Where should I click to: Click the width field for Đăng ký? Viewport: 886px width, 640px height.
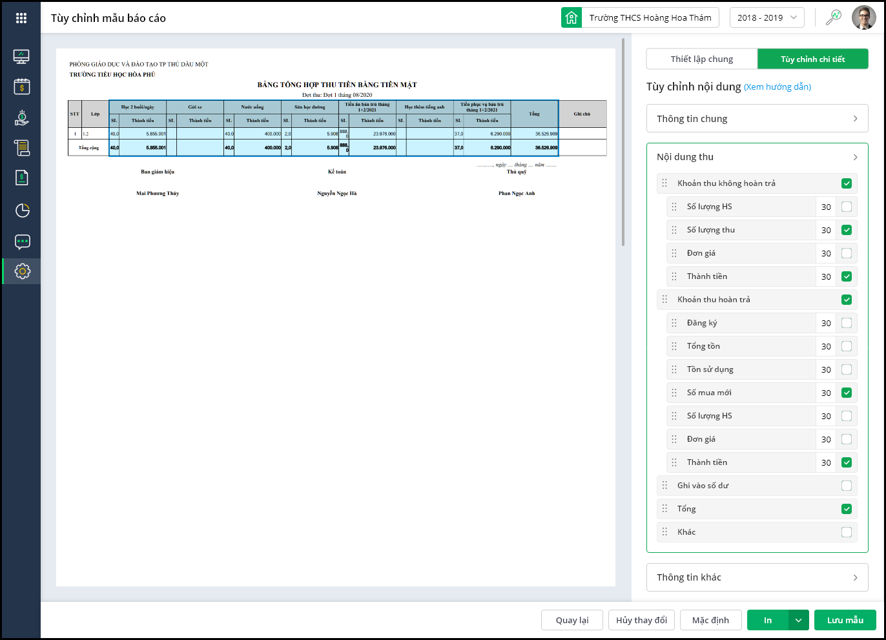click(826, 323)
